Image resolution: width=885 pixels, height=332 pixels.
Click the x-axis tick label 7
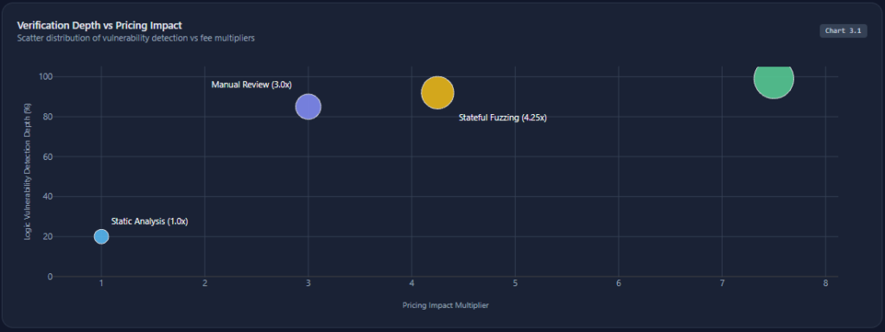click(722, 284)
